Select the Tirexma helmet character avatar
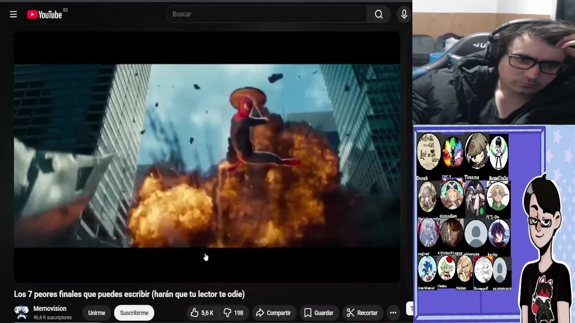The height and width of the screenshot is (323, 575). pyautogui.click(x=477, y=152)
